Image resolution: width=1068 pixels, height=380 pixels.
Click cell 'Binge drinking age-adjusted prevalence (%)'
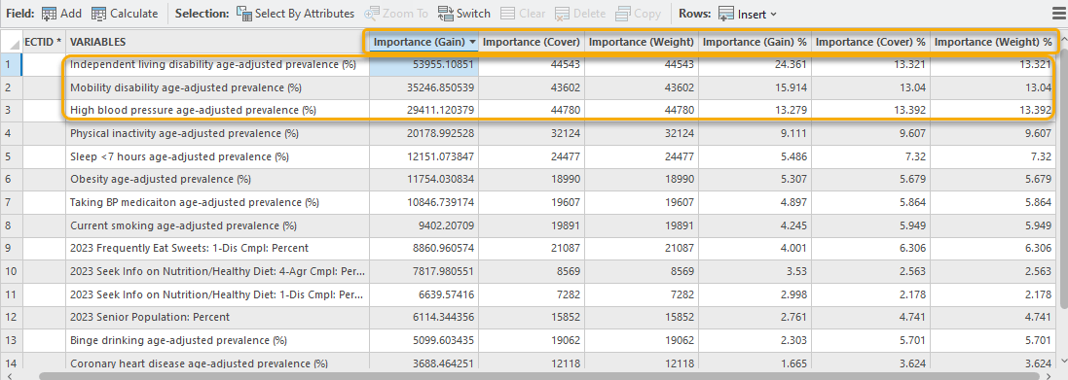[x=217, y=340]
